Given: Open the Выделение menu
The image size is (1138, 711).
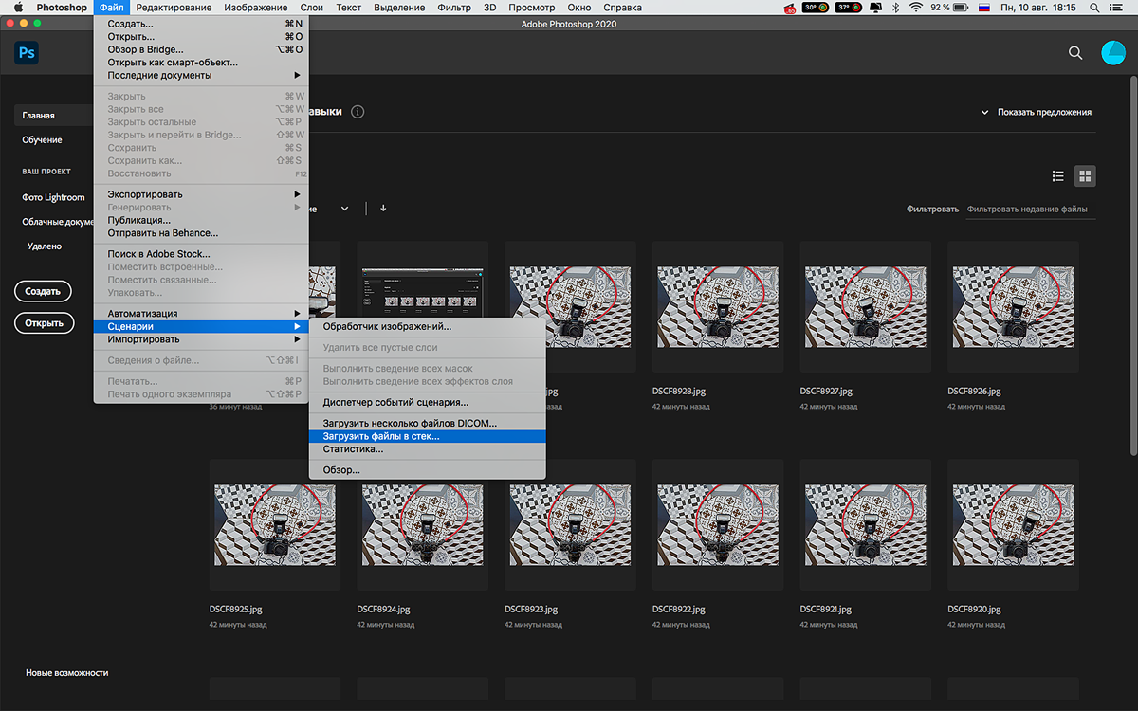Looking at the screenshot, I should point(399,8).
